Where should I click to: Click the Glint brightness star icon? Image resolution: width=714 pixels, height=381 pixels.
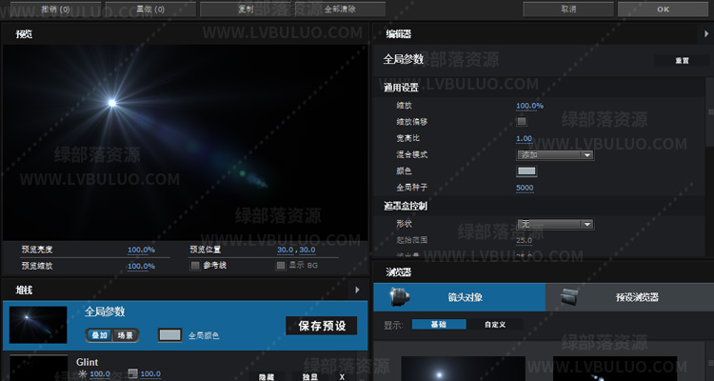point(81,374)
